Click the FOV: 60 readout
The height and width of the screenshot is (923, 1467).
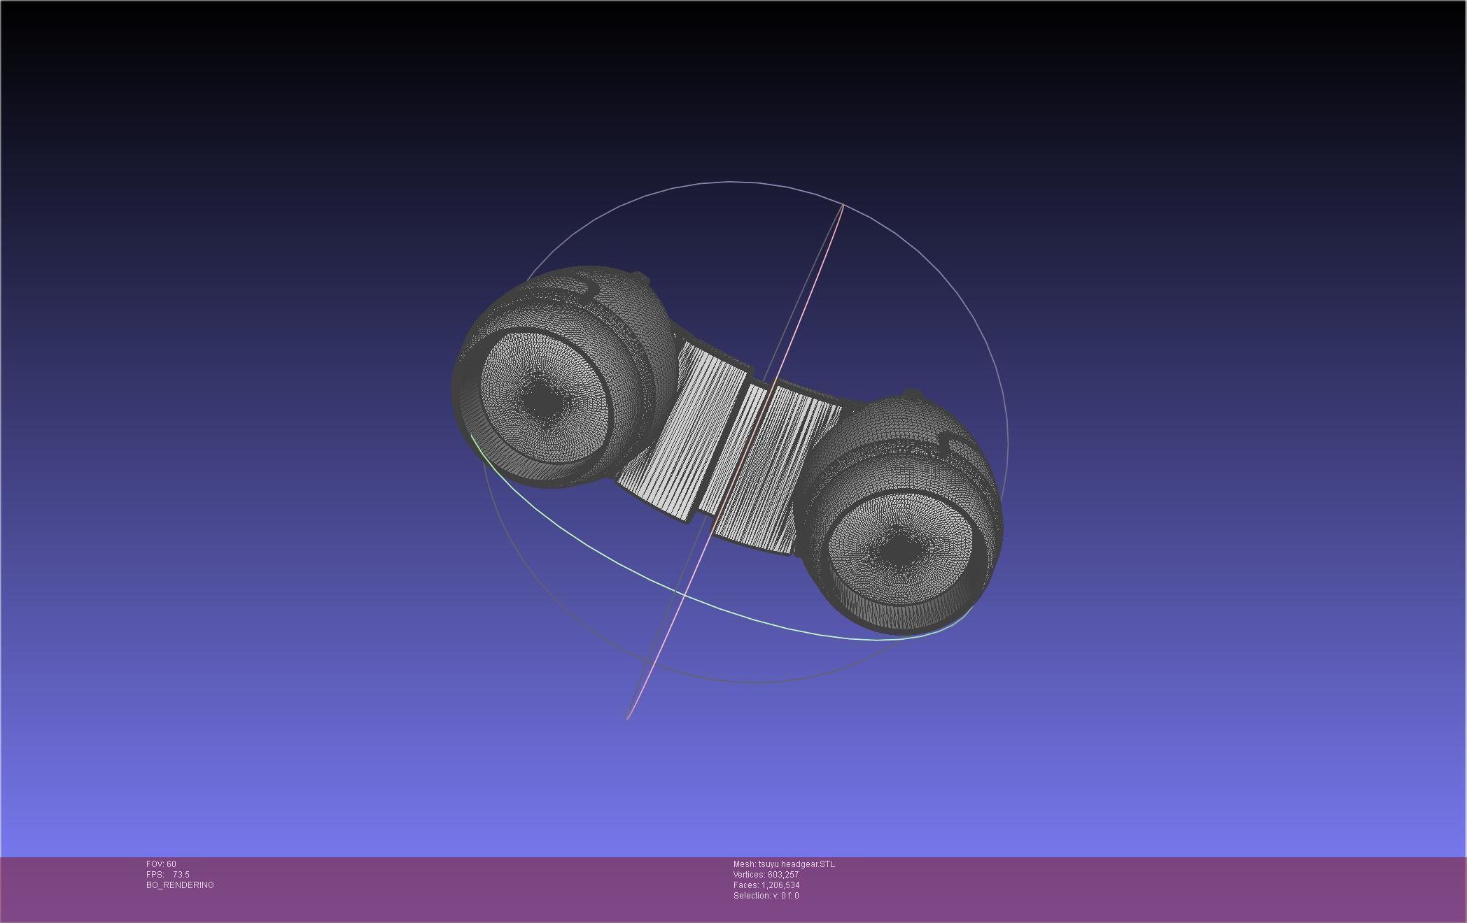161,864
